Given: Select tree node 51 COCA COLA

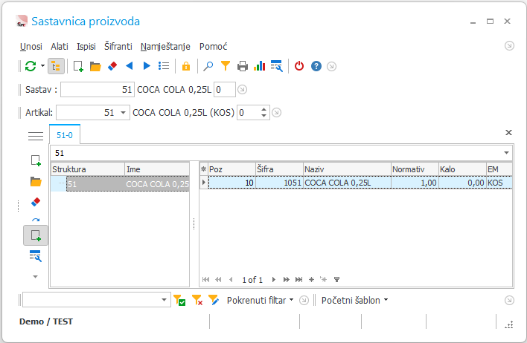Looking at the screenshot, I should point(128,183).
